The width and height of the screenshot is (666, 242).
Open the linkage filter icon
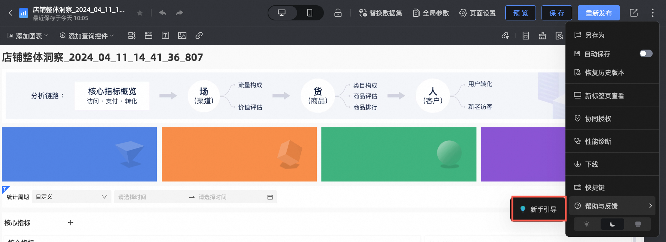(x=505, y=36)
